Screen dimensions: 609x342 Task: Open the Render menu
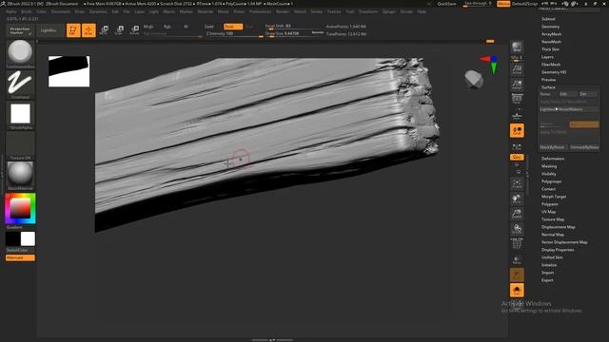pyautogui.click(x=283, y=11)
